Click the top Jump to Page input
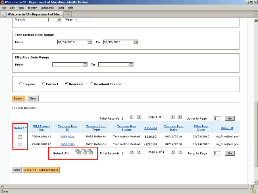Screen dimensions: 258x194 click(x=217, y=118)
